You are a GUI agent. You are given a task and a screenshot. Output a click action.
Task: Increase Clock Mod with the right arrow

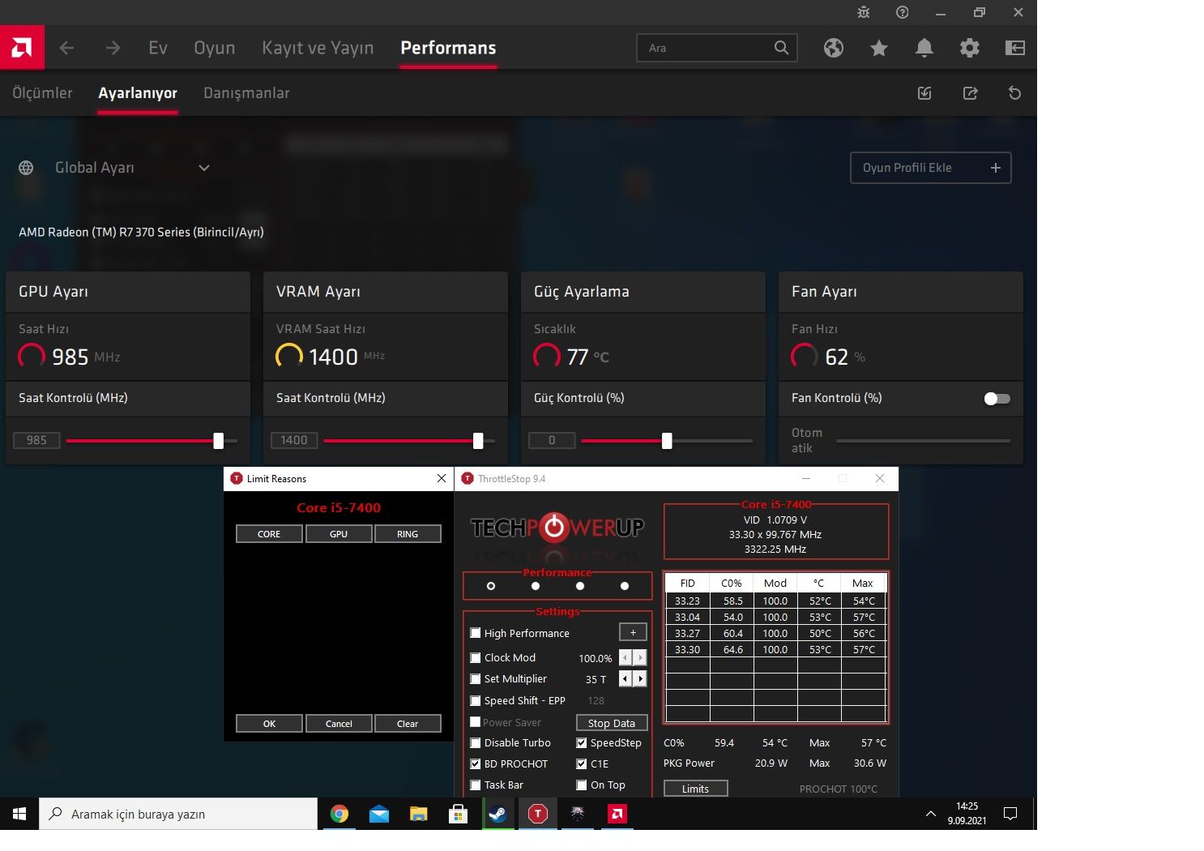(640, 657)
